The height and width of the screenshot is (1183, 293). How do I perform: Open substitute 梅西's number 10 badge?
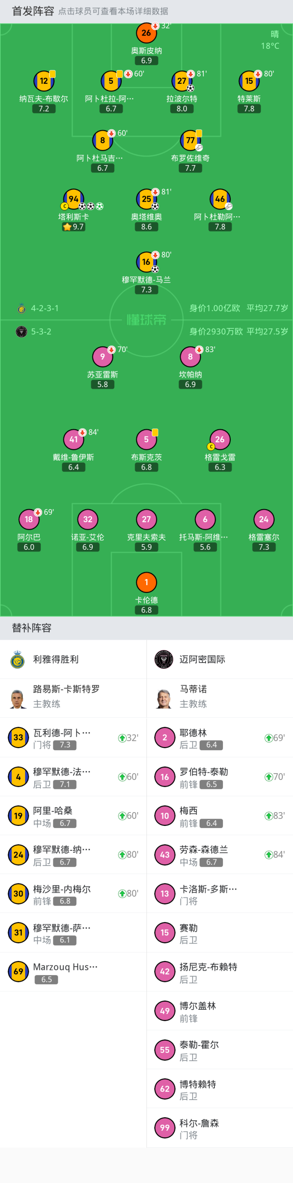coord(164,816)
